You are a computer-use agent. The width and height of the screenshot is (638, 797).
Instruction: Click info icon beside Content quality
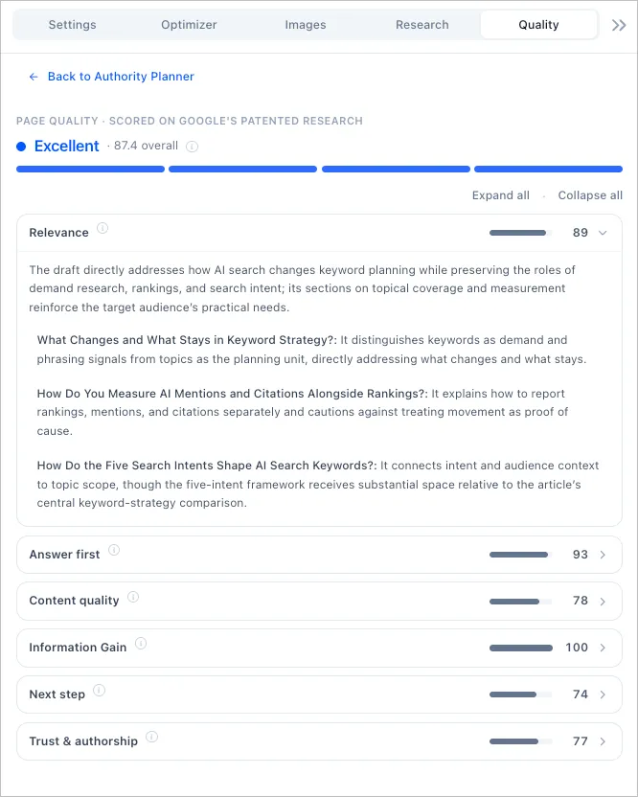coord(133,597)
